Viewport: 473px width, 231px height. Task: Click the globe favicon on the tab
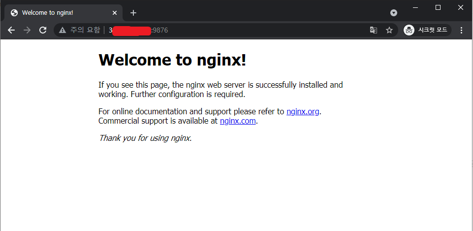[x=14, y=13]
